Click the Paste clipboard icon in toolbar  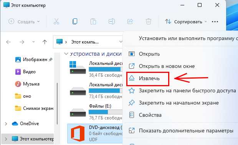tap(93, 22)
